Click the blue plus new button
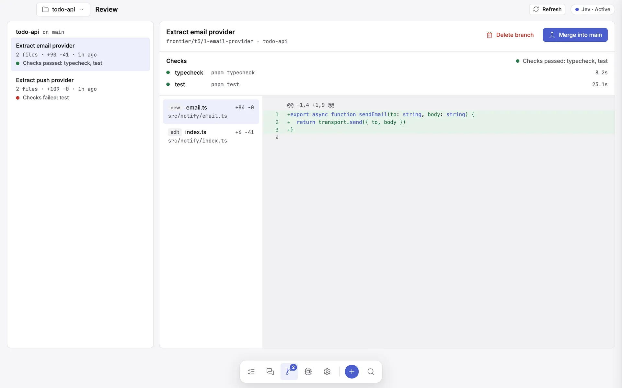This screenshot has height=388, width=622. pyautogui.click(x=352, y=372)
